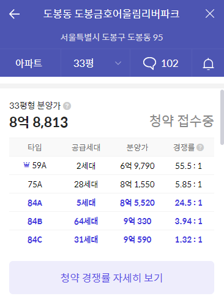Viewport: 224px width, 304px height.
Task: Click the price 8억 5,520
Action: (137, 203)
